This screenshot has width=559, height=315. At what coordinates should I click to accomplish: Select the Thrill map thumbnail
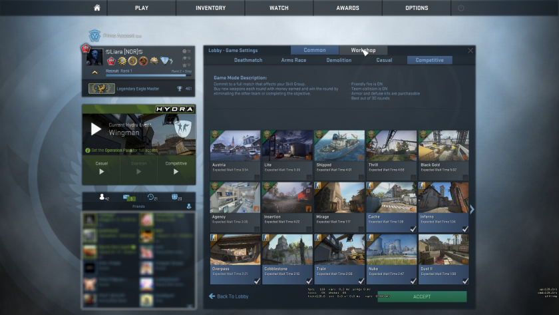pos(391,146)
